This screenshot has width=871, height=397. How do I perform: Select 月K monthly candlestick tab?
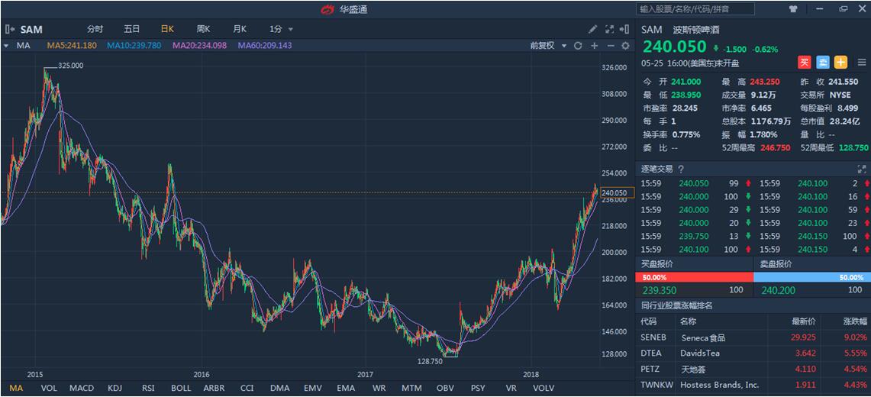click(x=240, y=30)
